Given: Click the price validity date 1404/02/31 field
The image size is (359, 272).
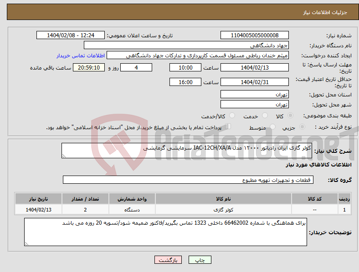Looking at the screenshot, I should (x=255, y=82).
